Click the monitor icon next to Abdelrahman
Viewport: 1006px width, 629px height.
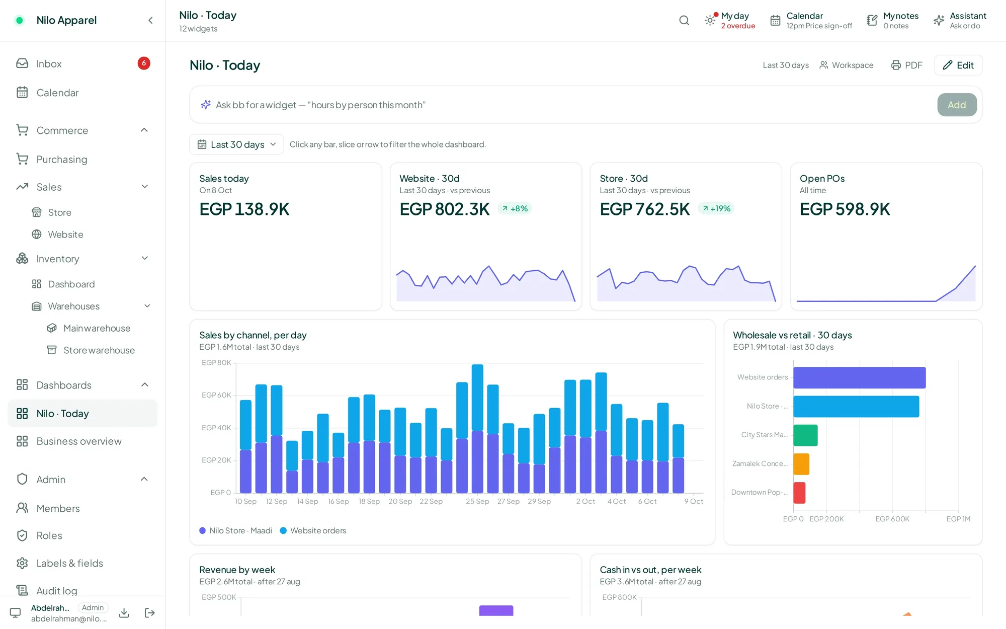(16, 612)
